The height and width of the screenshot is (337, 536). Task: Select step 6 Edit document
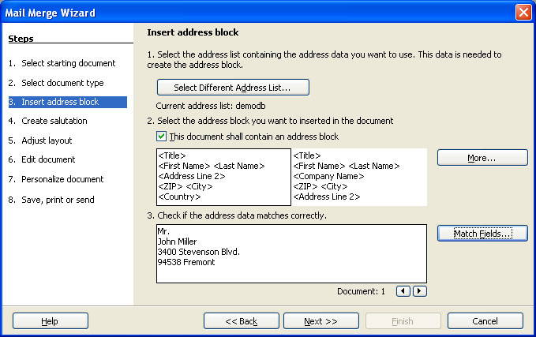[45, 159]
